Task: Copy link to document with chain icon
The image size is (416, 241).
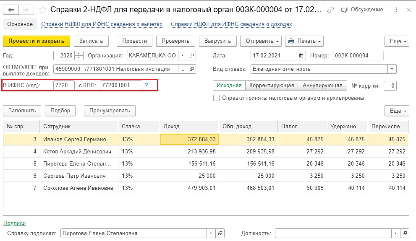Action: 330,10
